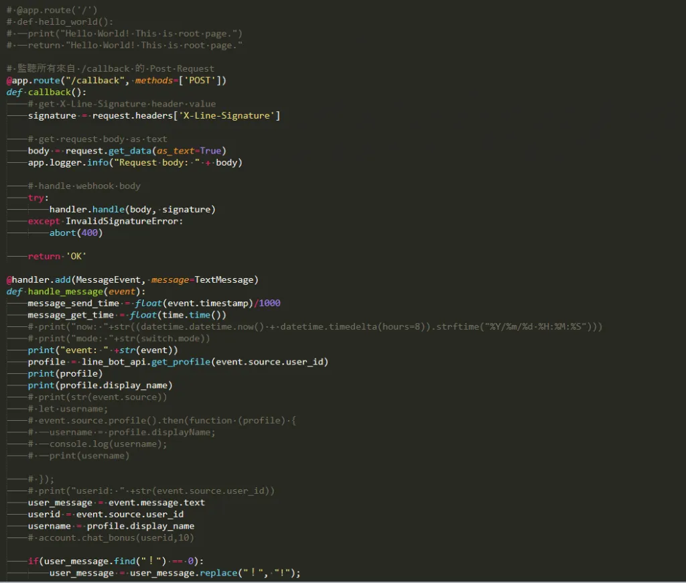Screen dimensions: 686x583
Task: Click 'except InvalidSignatureError:' line
Action: pyautogui.click(x=105, y=221)
